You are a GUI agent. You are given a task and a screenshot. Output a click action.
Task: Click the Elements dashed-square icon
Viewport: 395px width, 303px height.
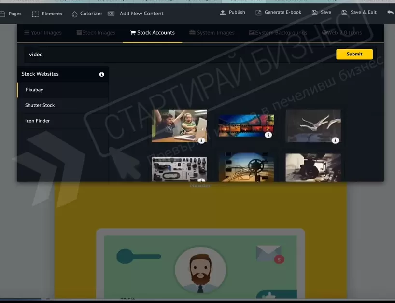click(x=35, y=14)
